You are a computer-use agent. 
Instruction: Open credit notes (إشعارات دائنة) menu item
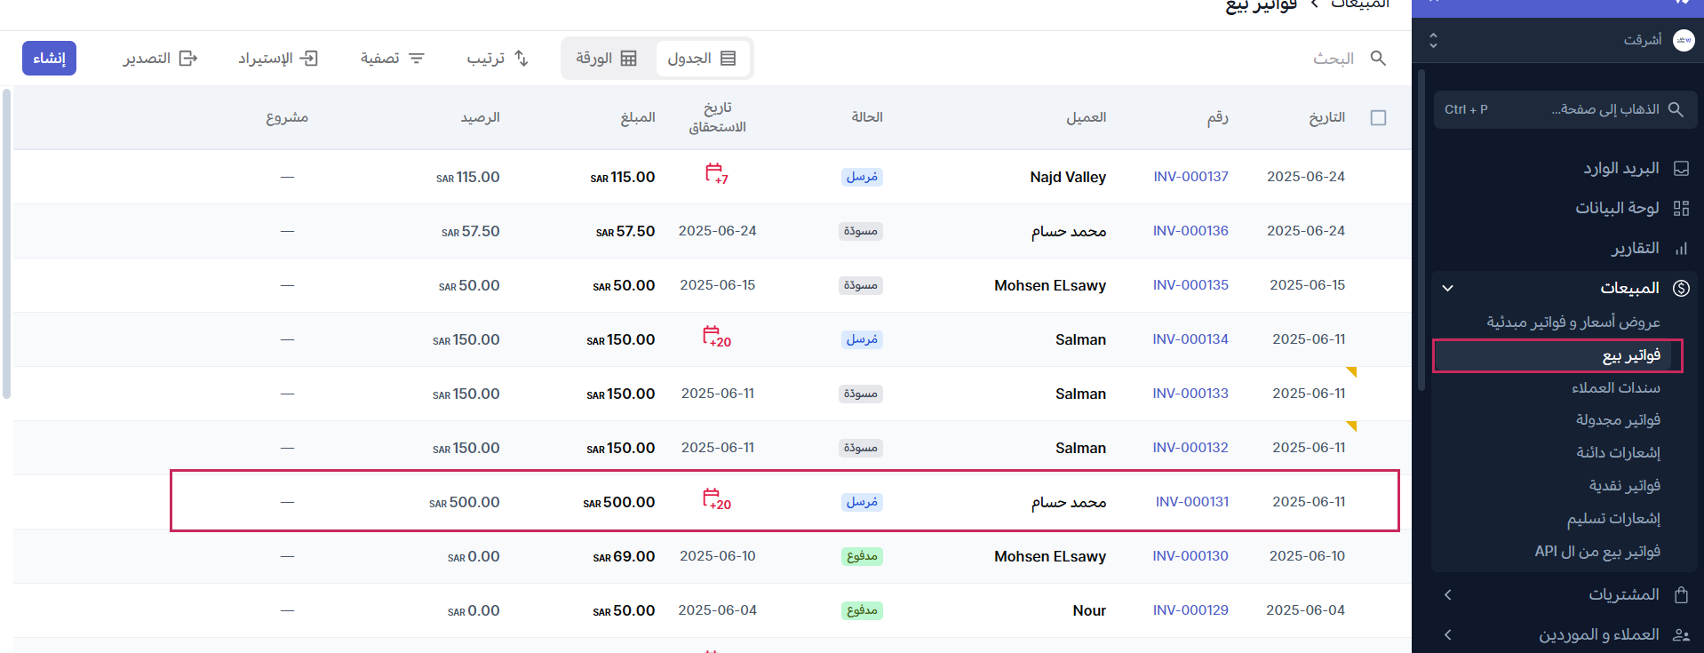point(1618,453)
